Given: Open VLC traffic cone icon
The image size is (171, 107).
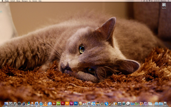Looking at the screenshot, I should pos(45,103).
